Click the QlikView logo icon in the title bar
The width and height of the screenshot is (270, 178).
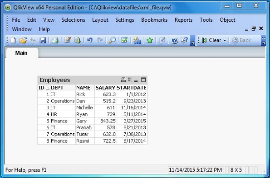8,8
